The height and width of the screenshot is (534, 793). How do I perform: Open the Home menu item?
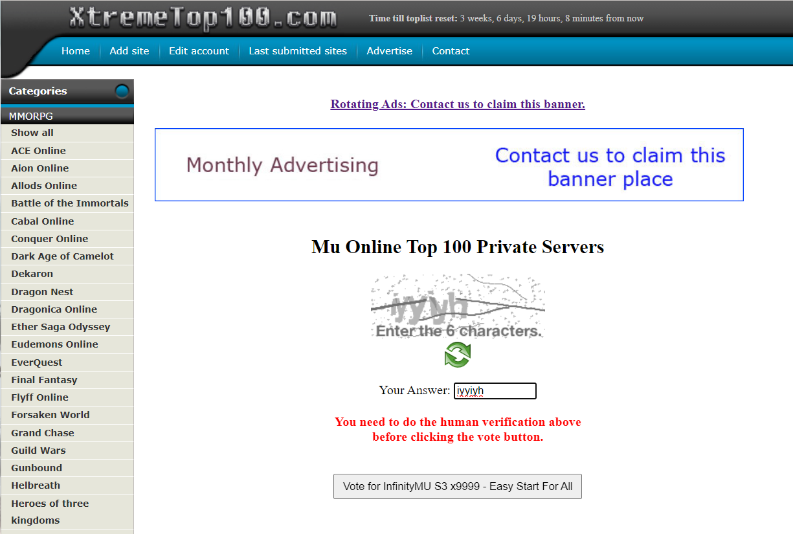click(76, 51)
